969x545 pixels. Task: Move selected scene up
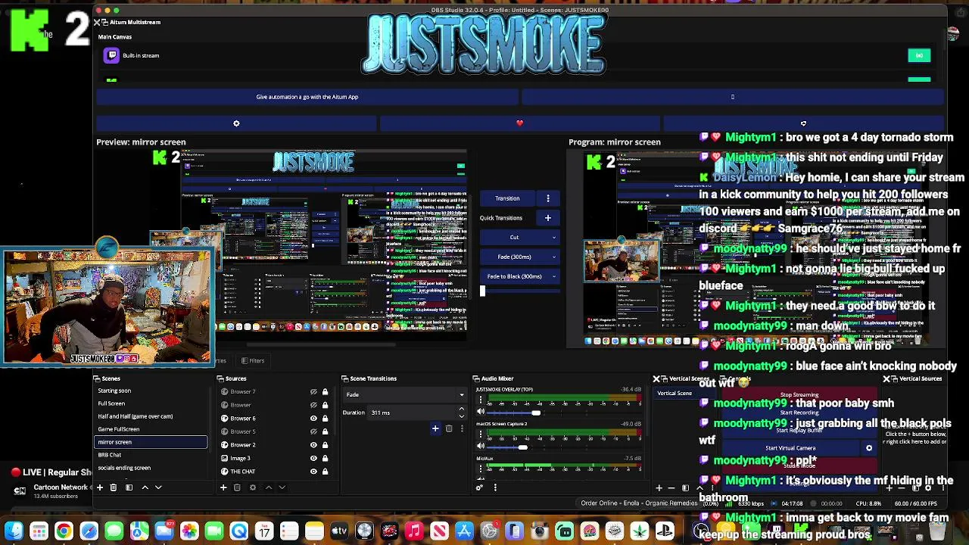coord(145,487)
